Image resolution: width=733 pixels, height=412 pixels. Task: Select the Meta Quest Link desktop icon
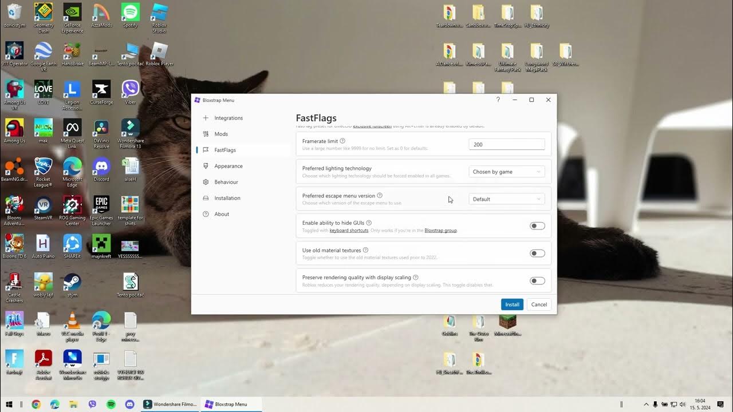72,134
